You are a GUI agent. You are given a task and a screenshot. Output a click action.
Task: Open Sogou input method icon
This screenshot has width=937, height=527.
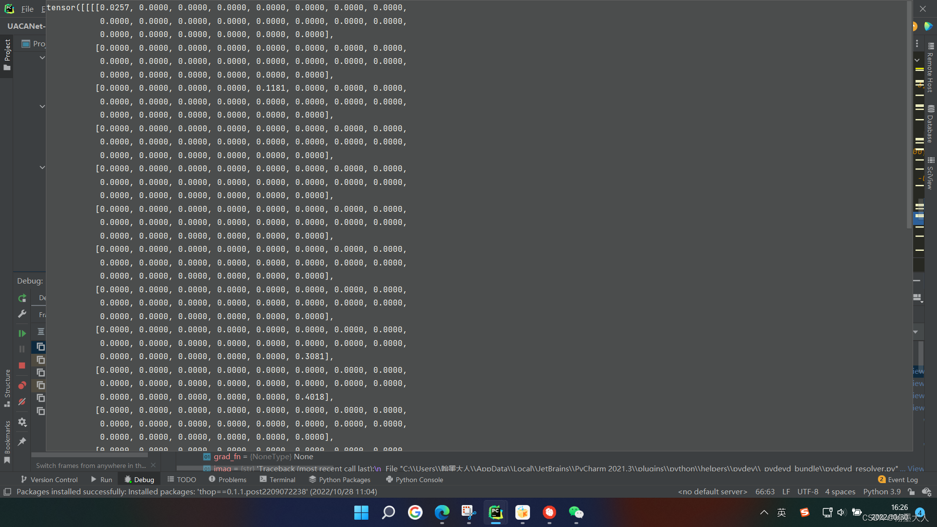point(804,512)
